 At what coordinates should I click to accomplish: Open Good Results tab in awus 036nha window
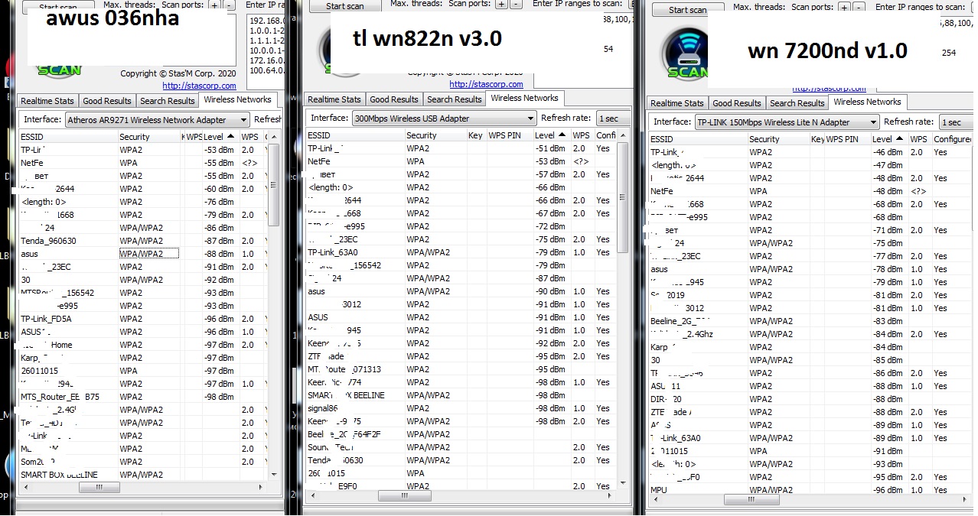pos(107,101)
